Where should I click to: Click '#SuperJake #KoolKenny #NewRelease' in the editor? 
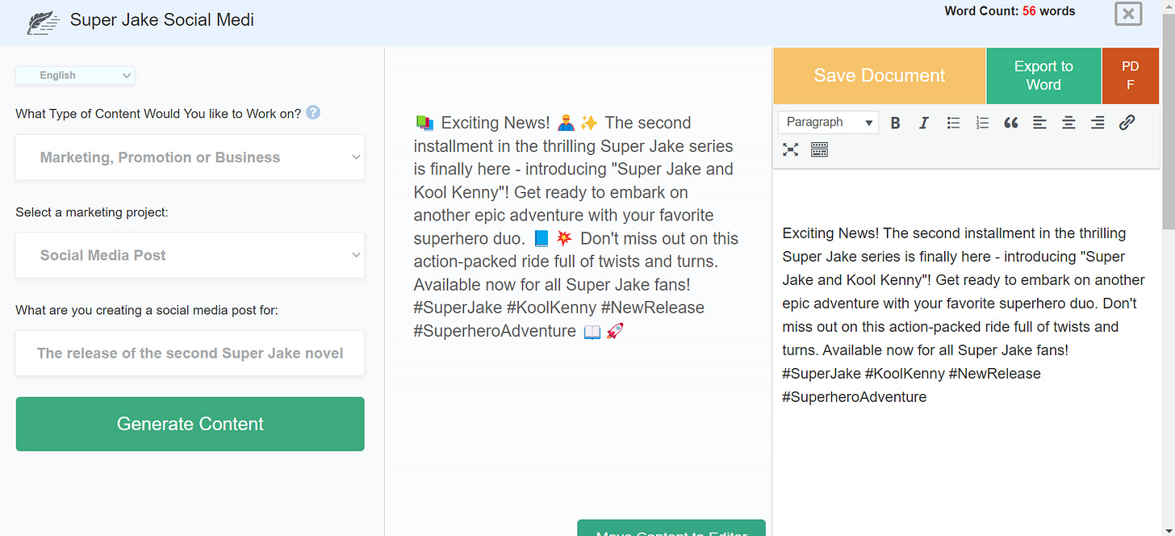911,374
